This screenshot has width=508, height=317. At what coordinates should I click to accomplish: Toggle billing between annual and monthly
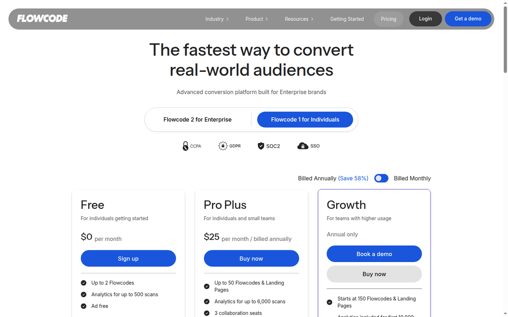click(x=381, y=178)
